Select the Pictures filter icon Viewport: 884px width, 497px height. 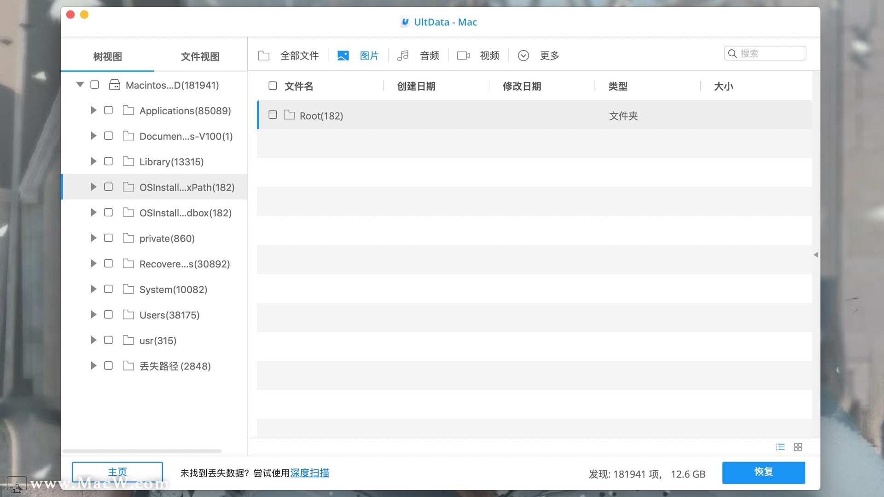pyautogui.click(x=343, y=56)
